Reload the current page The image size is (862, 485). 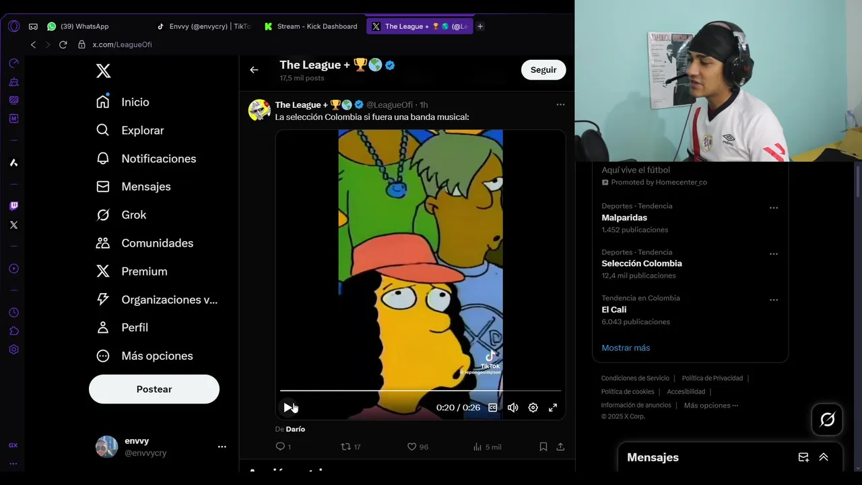[63, 44]
